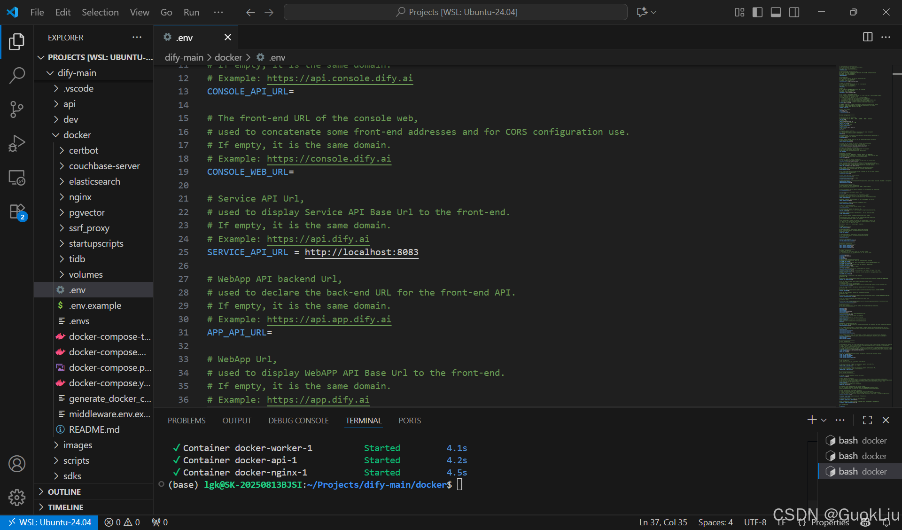This screenshot has width=902, height=530.
Task: Open the new terminal launch profile dropdown
Action: (x=824, y=420)
